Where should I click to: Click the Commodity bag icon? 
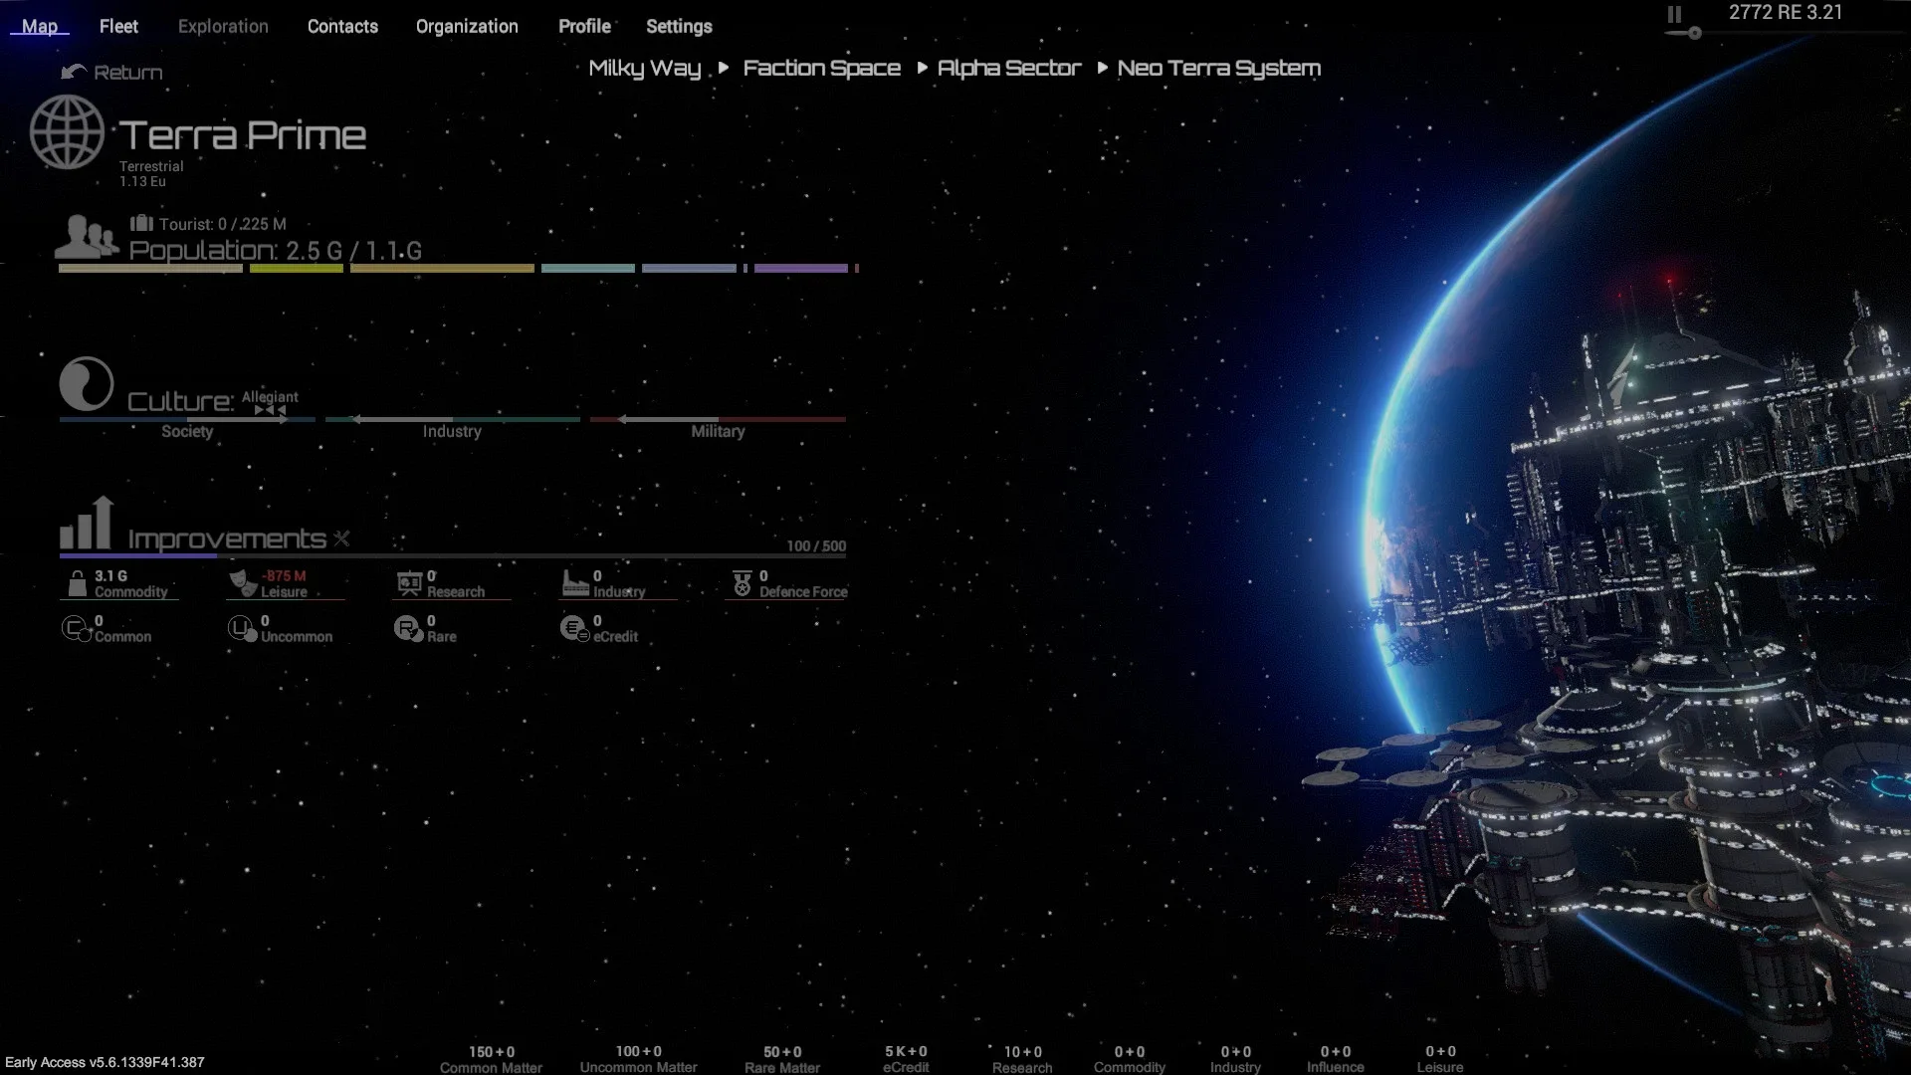tap(77, 583)
